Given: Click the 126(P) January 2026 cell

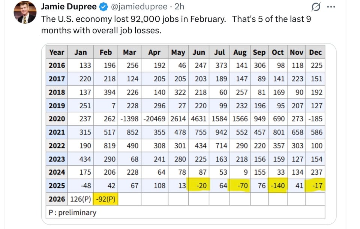Looking at the screenshot, I should [x=81, y=199].
